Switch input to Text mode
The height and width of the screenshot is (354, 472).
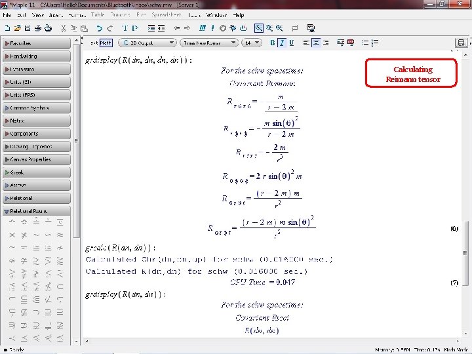[x=94, y=43]
